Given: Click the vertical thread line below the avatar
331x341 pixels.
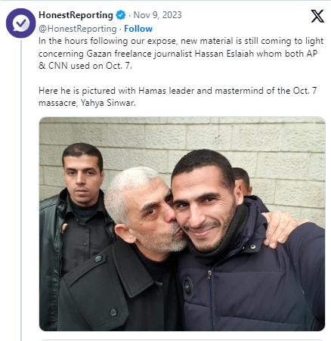Looking at the screenshot, I should click(21, 189).
